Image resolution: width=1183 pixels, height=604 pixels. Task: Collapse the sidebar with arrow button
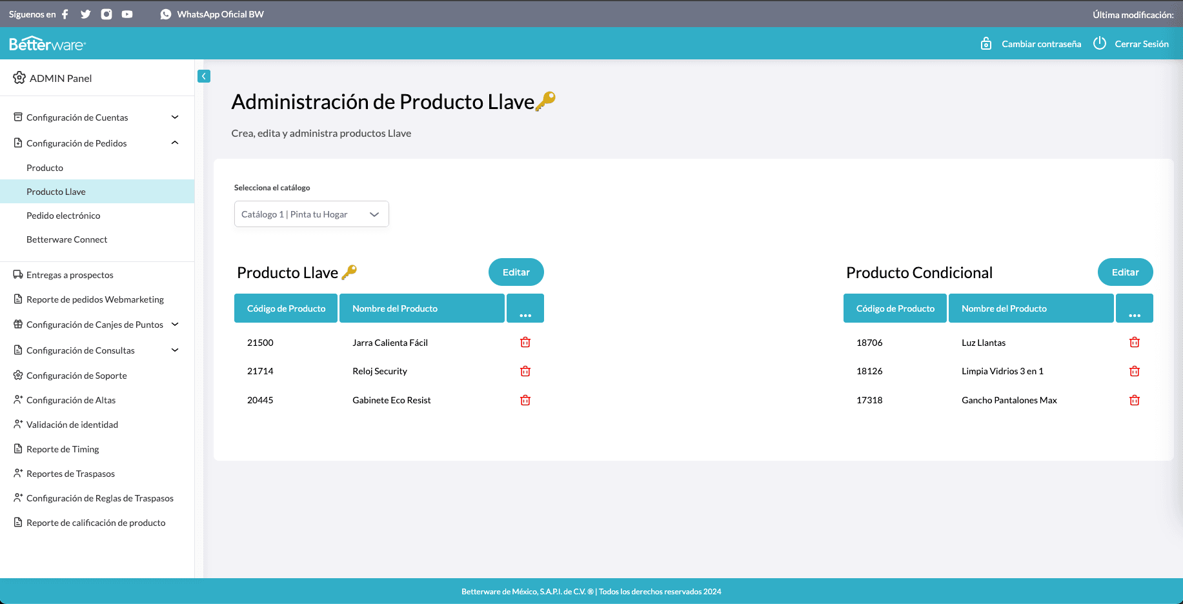pyautogui.click(x=204, y=76)
